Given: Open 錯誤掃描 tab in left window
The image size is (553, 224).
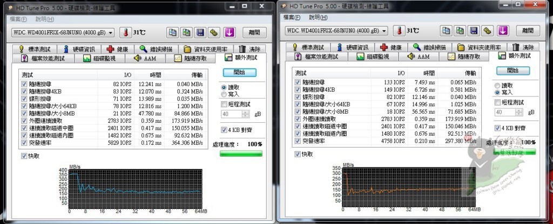Looking at the screenshot, I should 156,49.
